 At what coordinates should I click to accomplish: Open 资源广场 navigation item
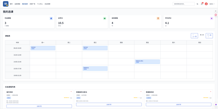point(32,4)
